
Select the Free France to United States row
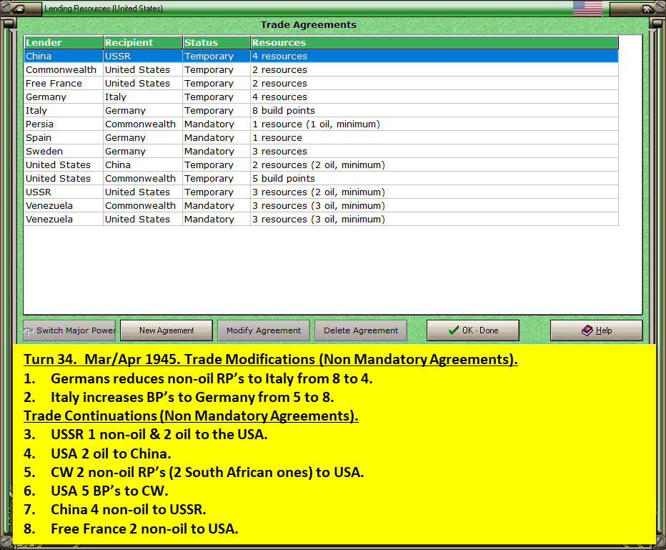point(321,83)
